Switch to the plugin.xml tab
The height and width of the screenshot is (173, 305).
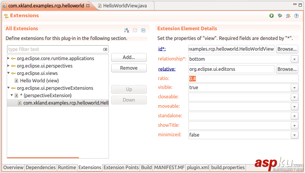(x=198, y=168)
